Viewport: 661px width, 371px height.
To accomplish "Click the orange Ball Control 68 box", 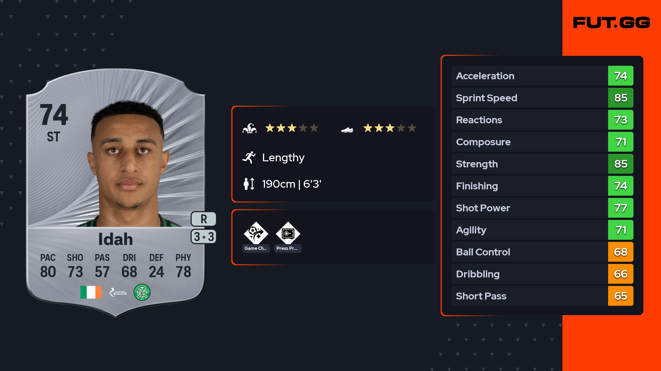I will tap(621, 252).
